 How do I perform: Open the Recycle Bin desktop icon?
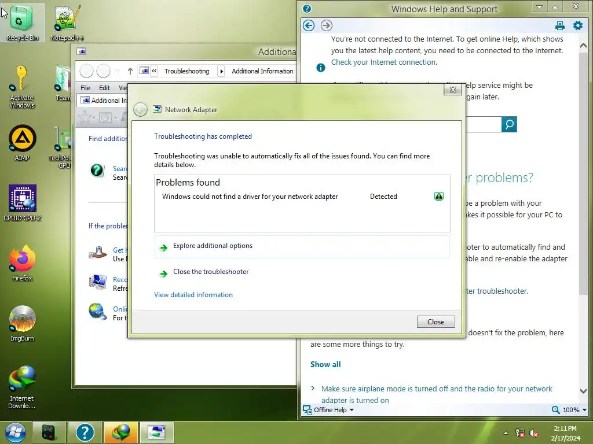click(x=22, y=23)
